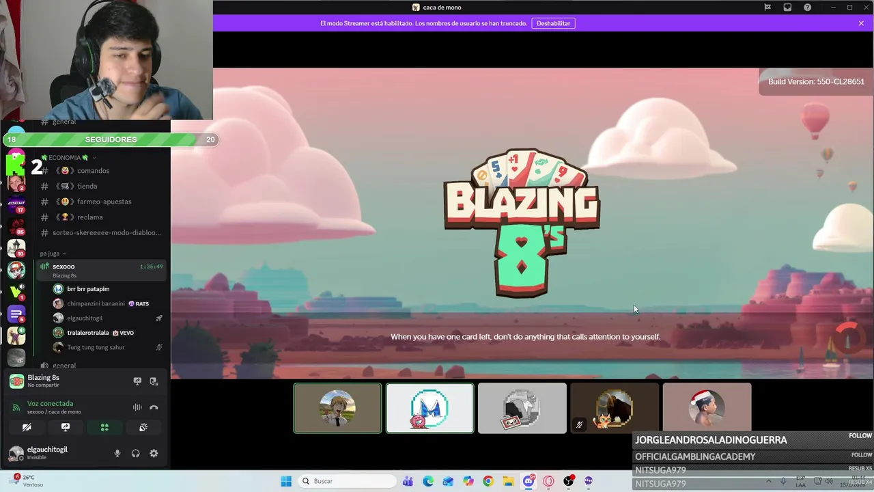Open Outlook from taskbar
874x492 pixels.
448,481
